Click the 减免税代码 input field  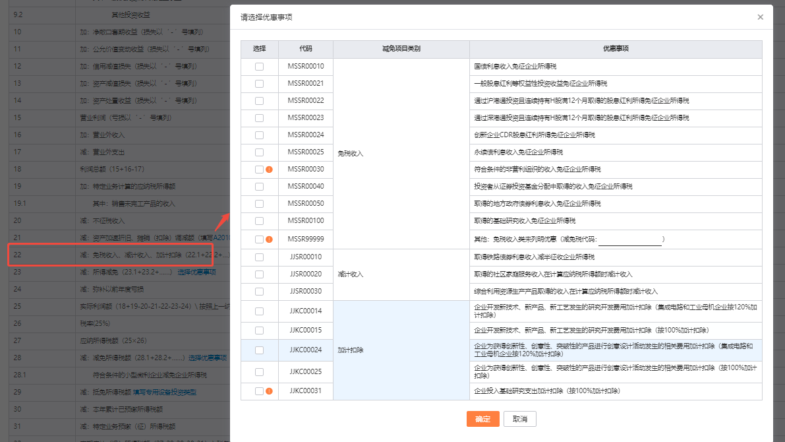coord(629,239)
